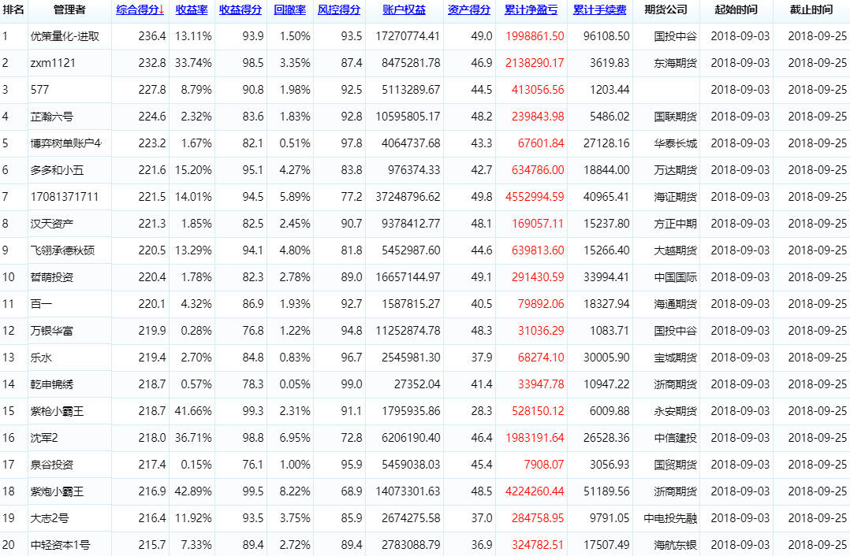Click futures company 东海期货
850x556 pixels.
(675, 63)
